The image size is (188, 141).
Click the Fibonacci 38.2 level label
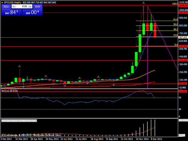(x=176, y=29)
